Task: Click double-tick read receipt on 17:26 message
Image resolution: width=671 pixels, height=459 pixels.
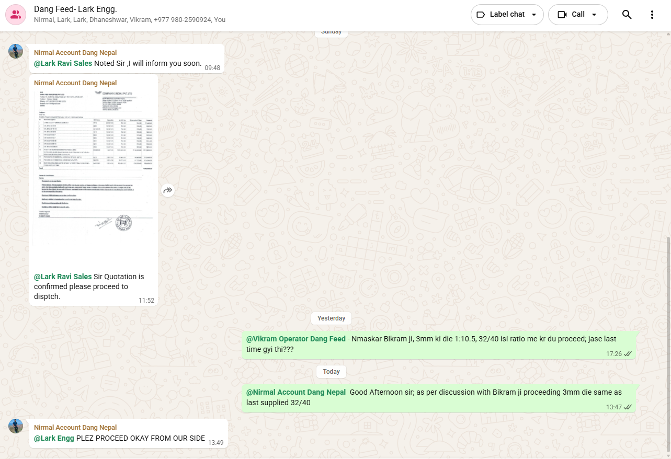Action: click(x=628, y=354)
